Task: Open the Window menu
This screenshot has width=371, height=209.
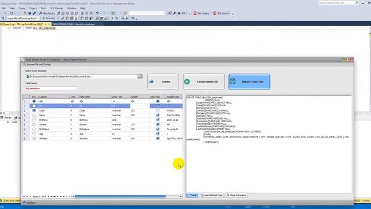Action: click(x=71, y=8)
